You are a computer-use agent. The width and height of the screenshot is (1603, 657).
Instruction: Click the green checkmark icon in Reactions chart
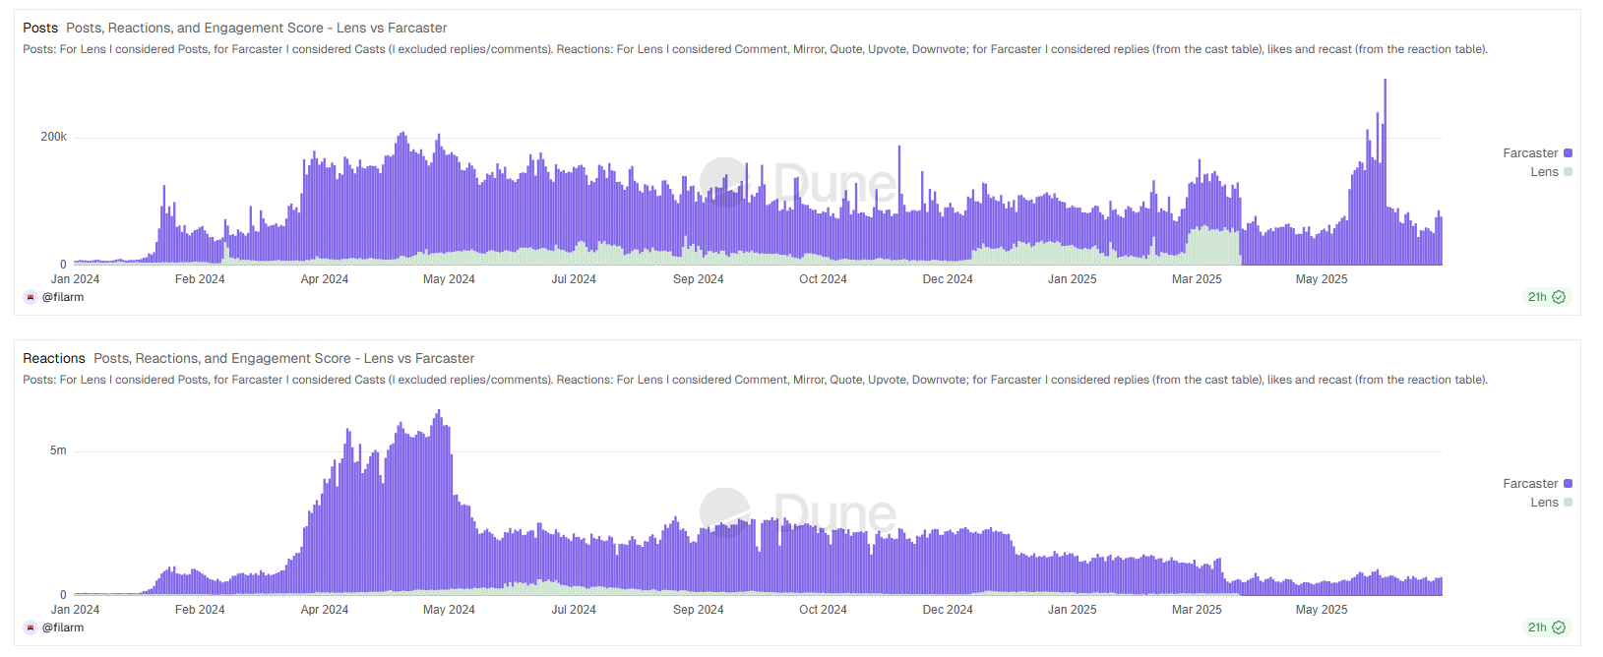click(1559, 627)
